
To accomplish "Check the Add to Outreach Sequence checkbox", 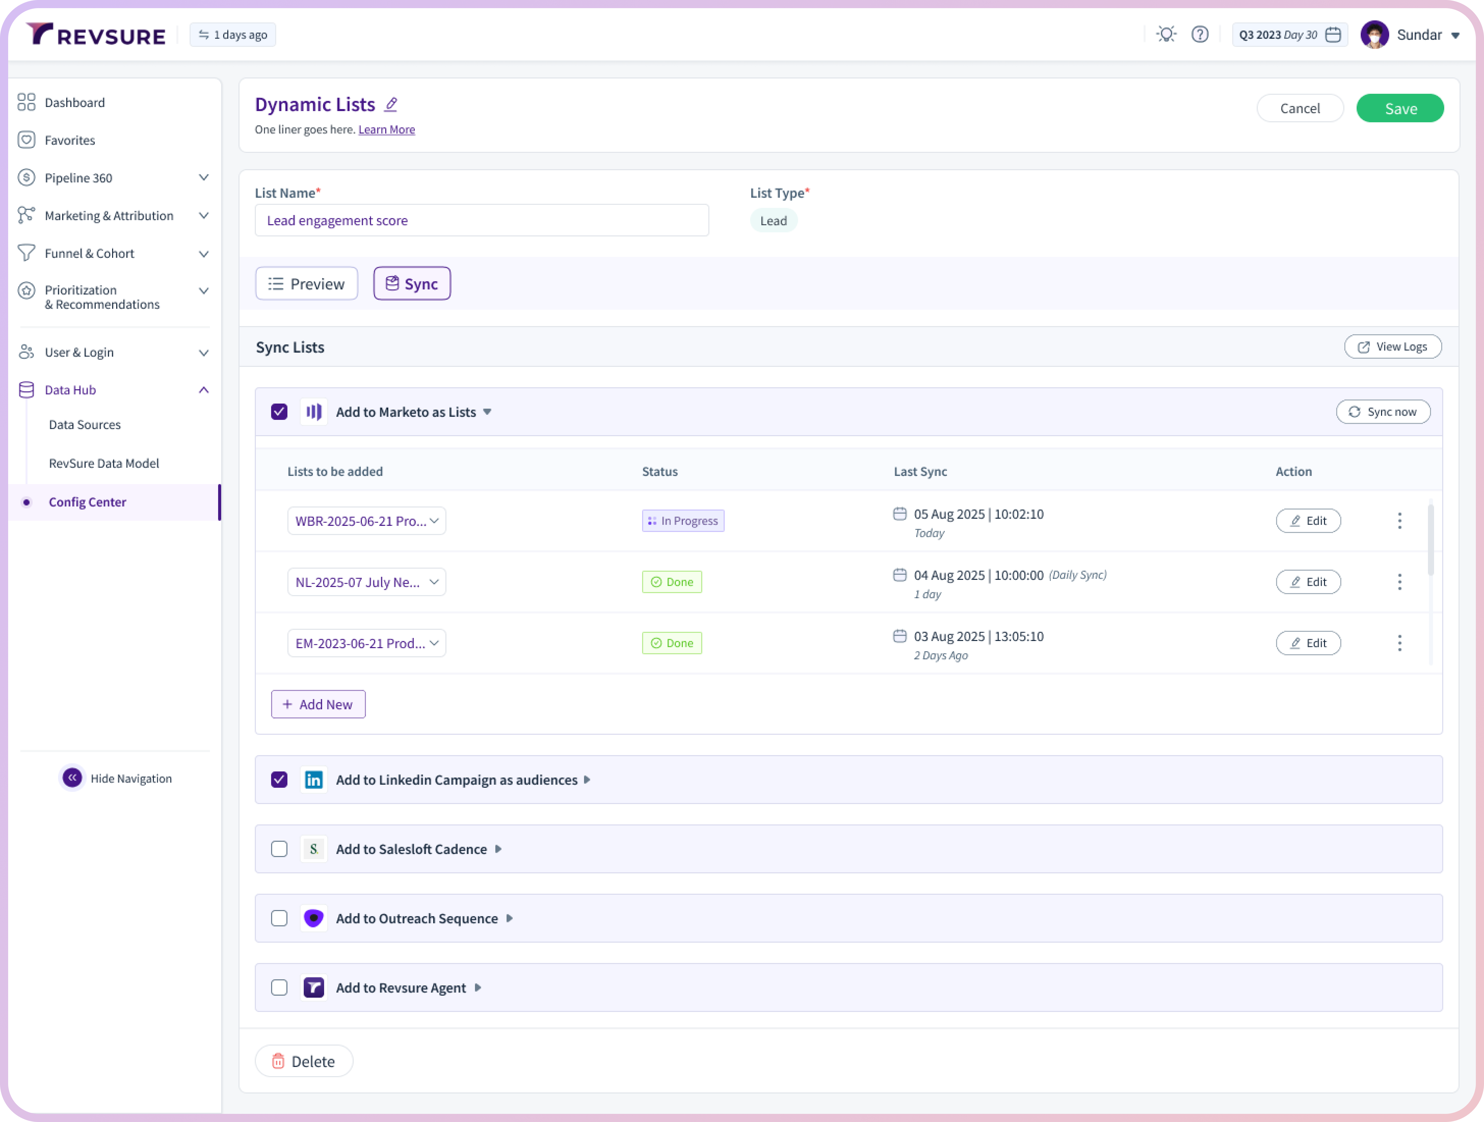I will click(279, 918).
